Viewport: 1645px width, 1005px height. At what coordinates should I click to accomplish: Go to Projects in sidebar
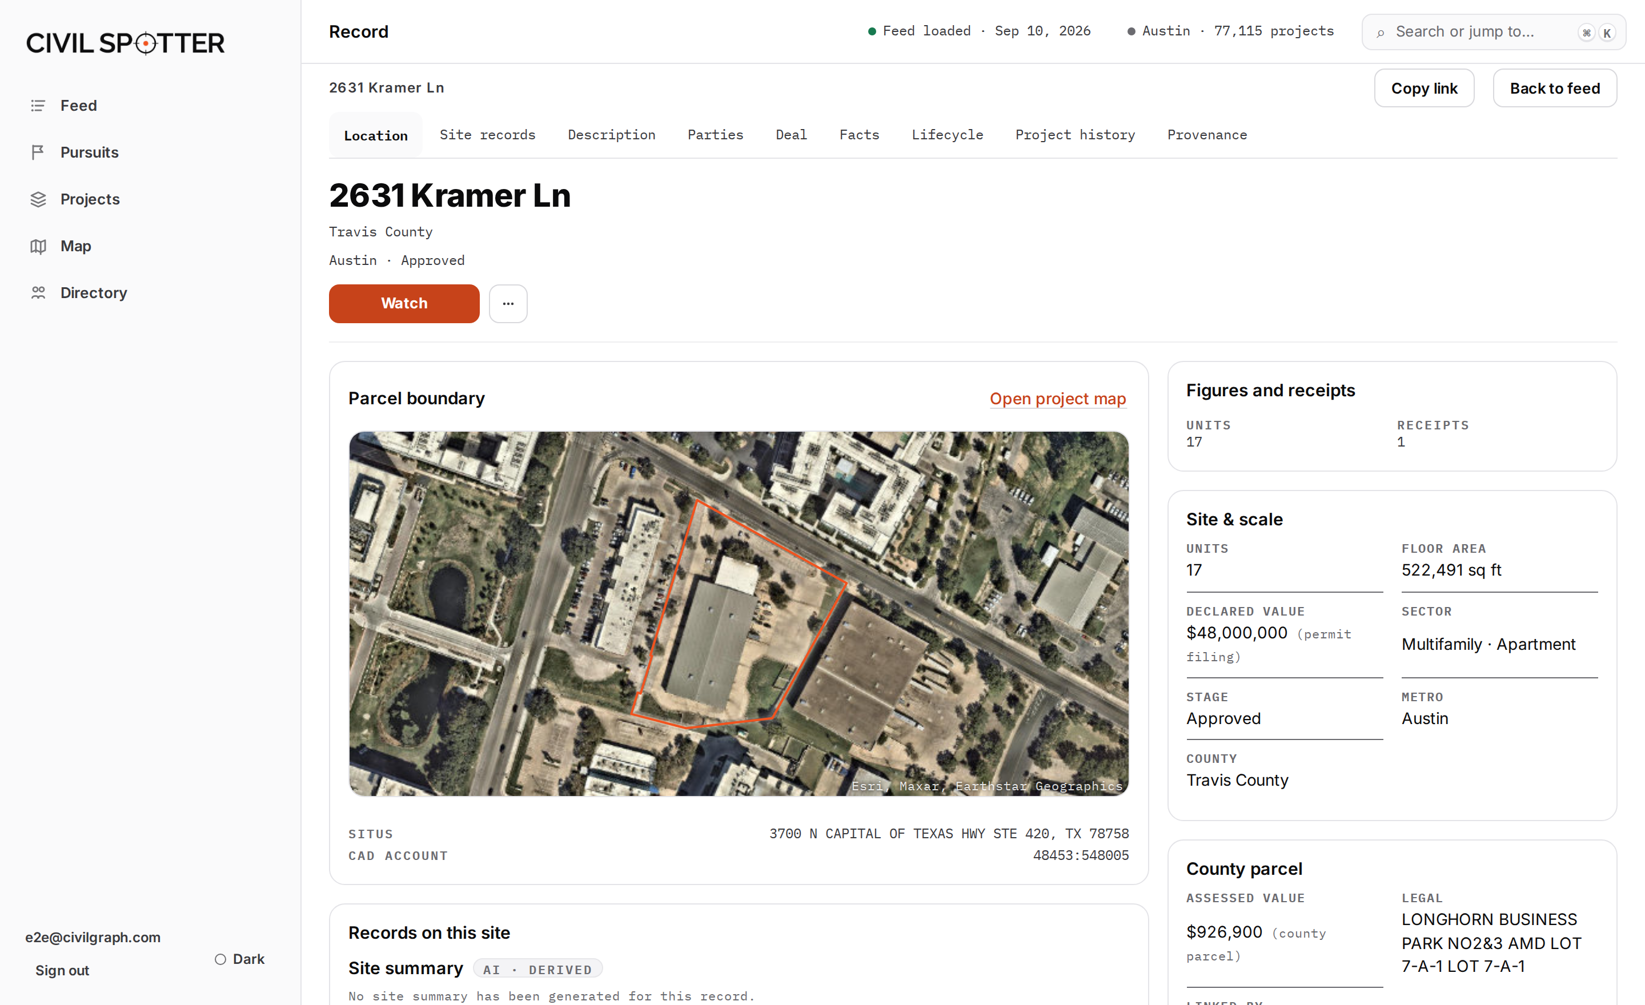[x=90, y=199]
